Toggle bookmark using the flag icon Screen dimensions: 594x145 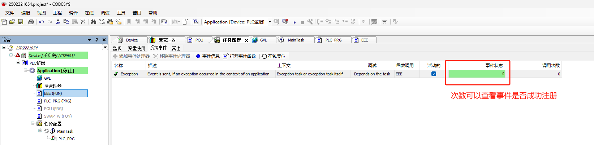129,22
